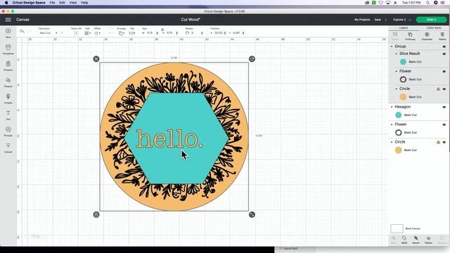Open the machine selector dropdown showing Explore 3
Screen dimensions: 450x253
[402, 20]
